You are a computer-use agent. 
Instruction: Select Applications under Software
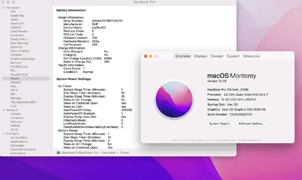click(x=19, y=142)
